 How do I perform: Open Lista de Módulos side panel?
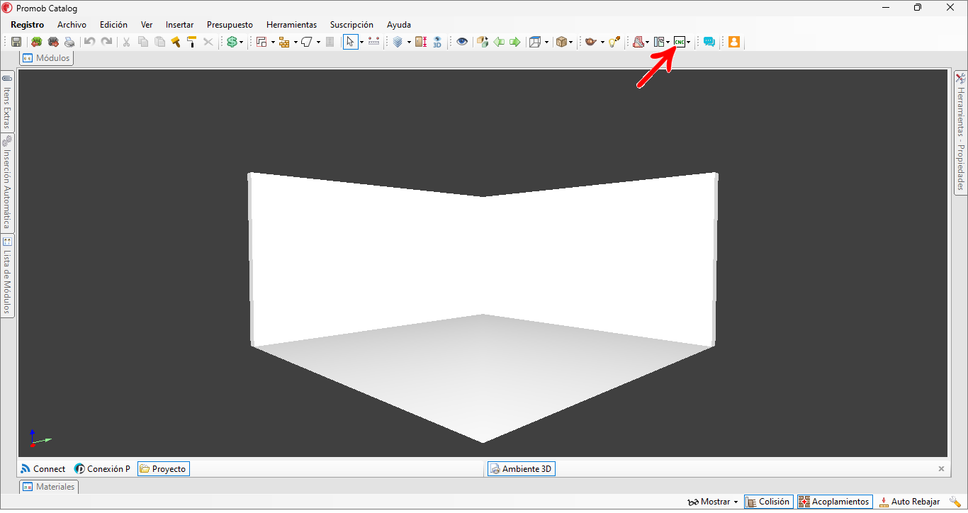pyautogui.click(x=7, y=276)
